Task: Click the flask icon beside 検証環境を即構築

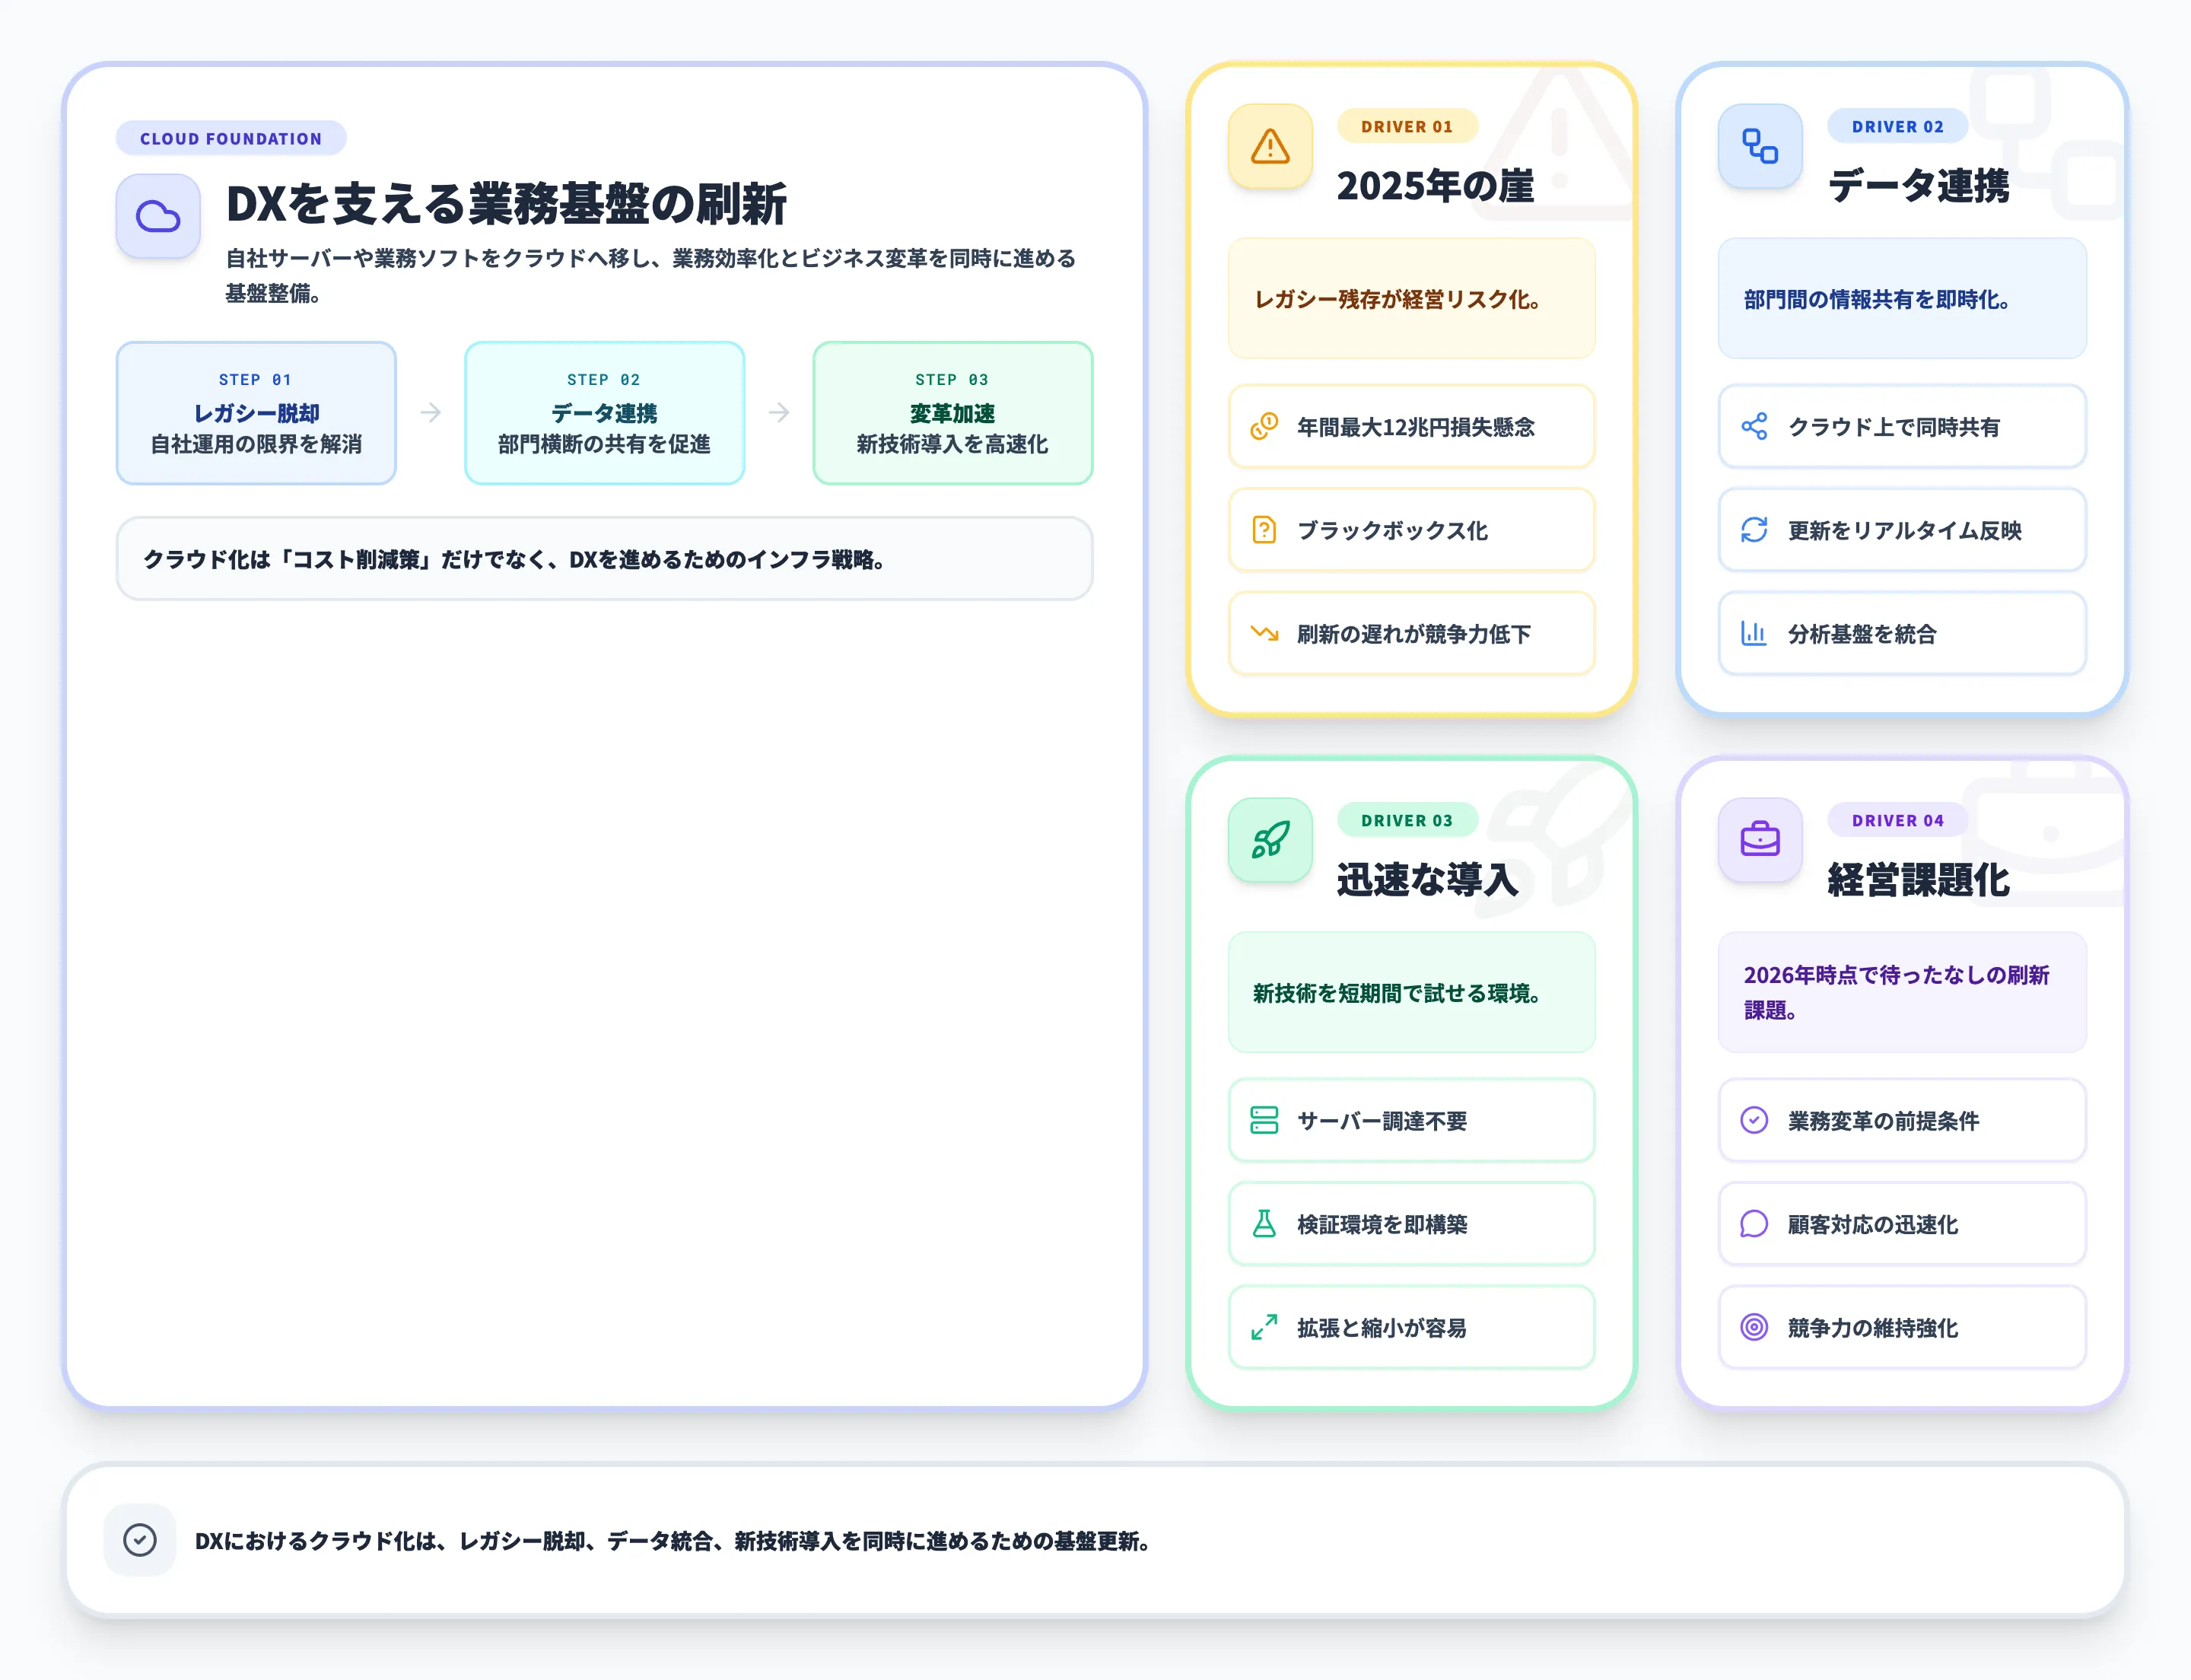Action: tap(1264, 1224)
